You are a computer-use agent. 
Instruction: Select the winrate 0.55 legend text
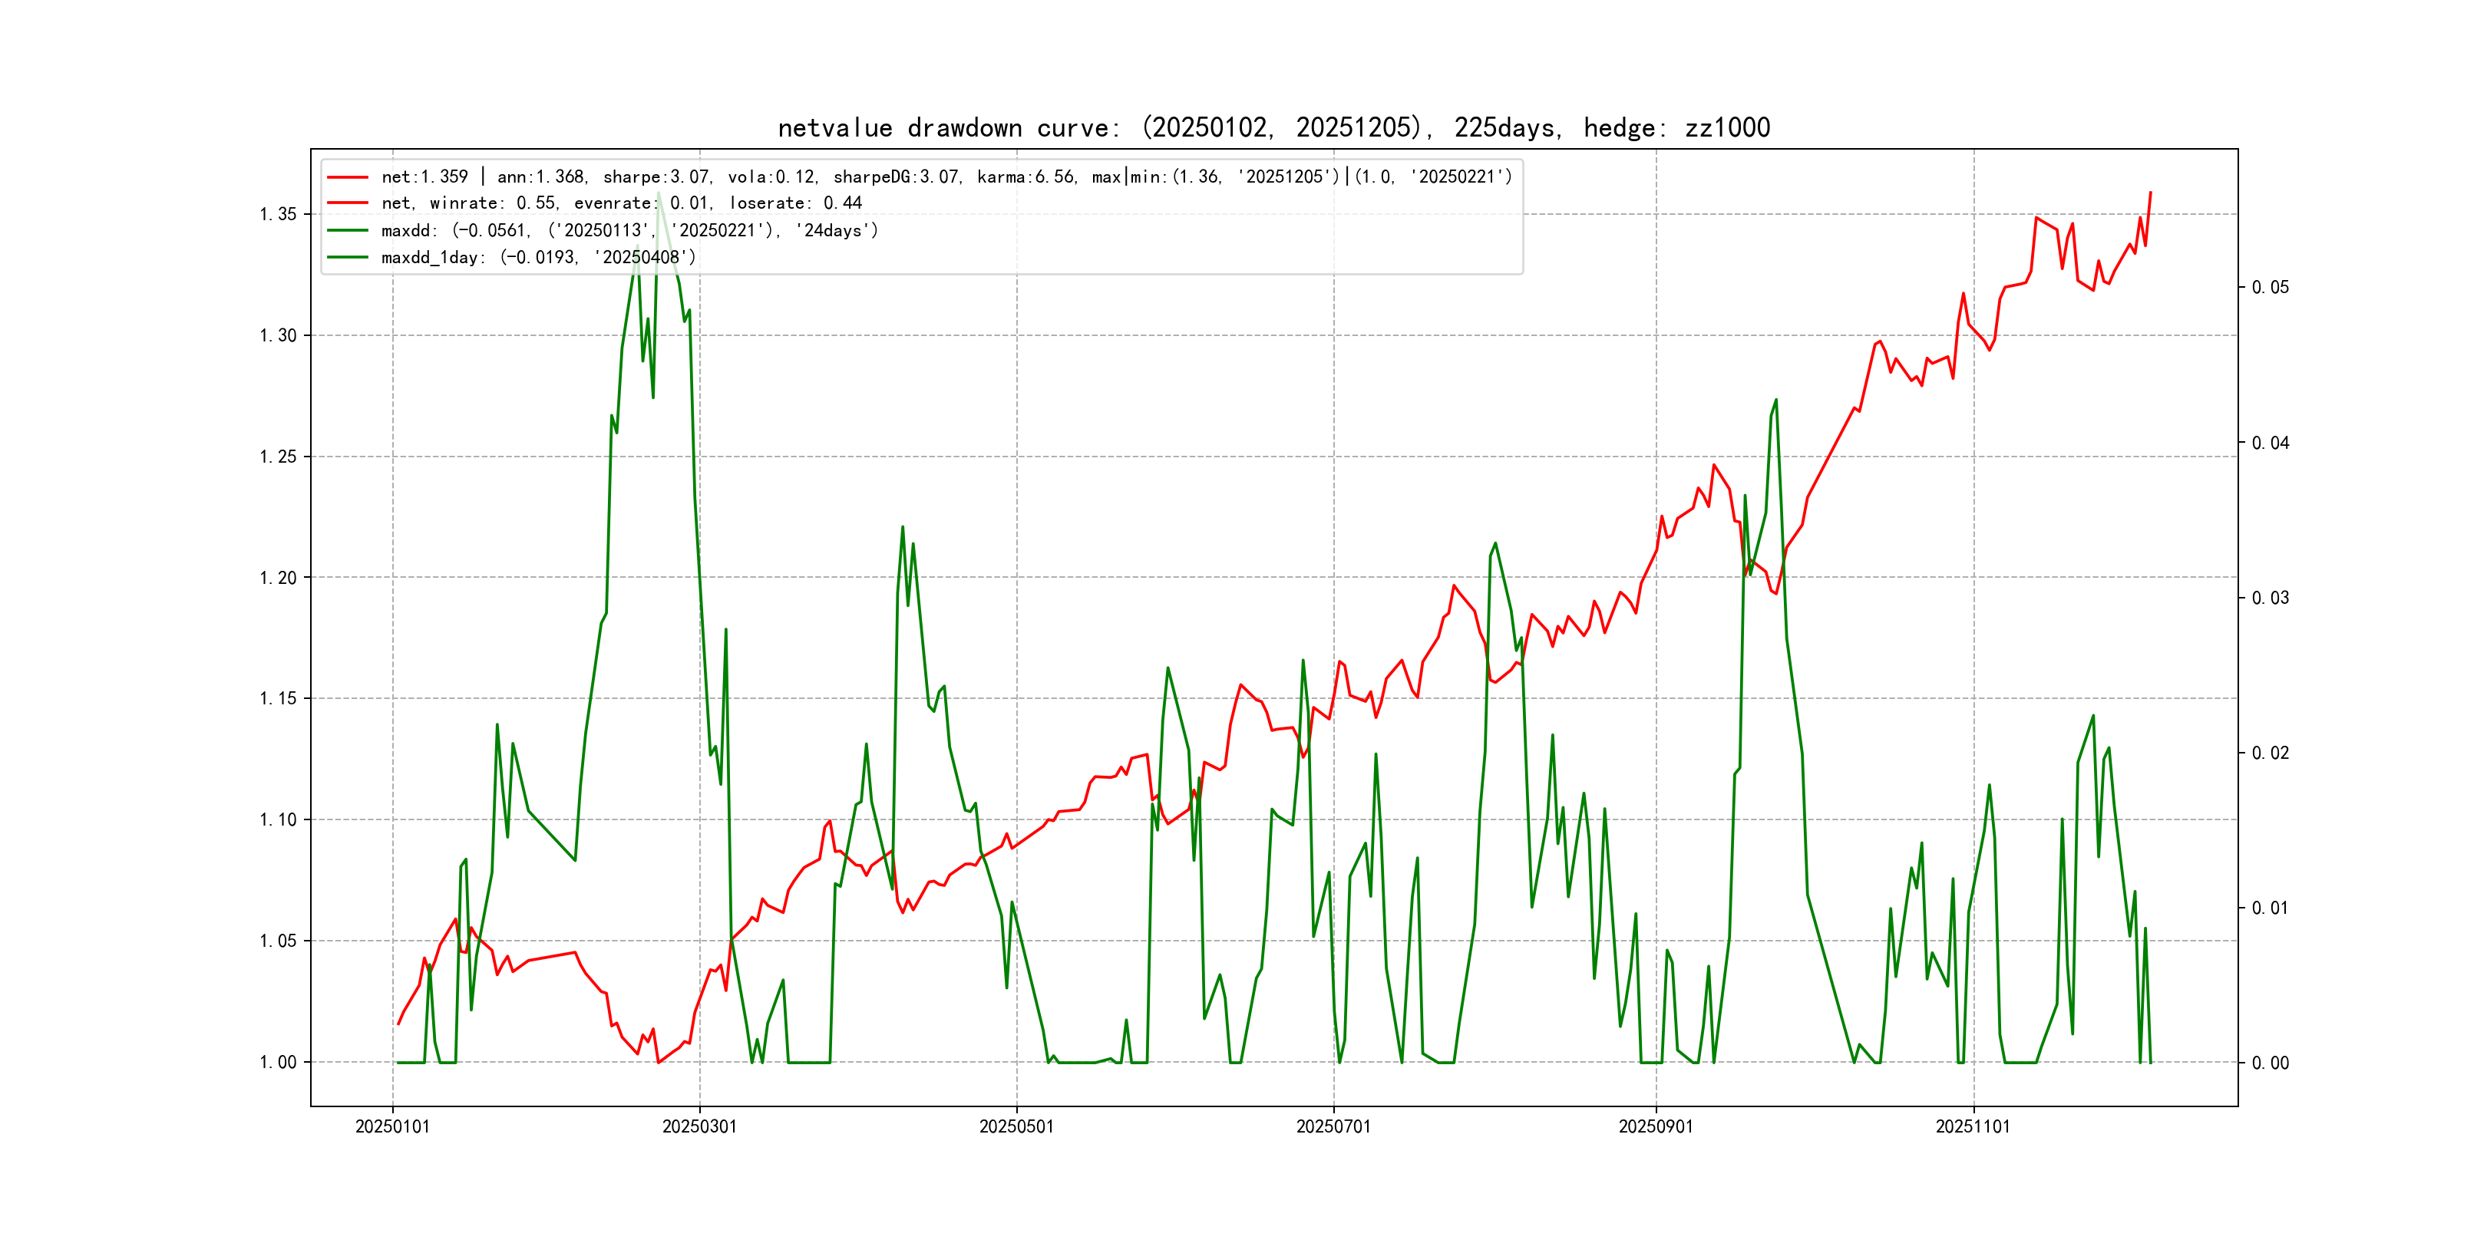(621, 203)
